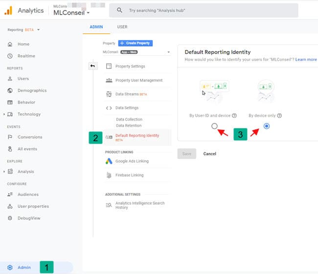Click help icon next to By device only
The height and width of the screenshot is (274, 318).
[x=279, y=116]
